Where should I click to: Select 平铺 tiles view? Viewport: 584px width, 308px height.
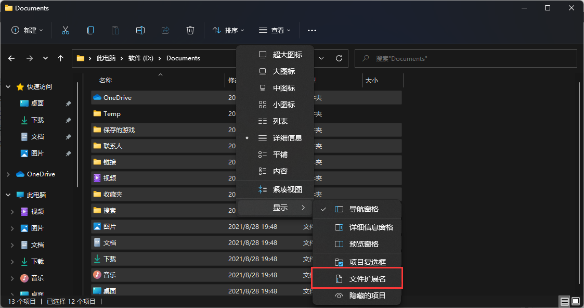[x=275, y=155]
